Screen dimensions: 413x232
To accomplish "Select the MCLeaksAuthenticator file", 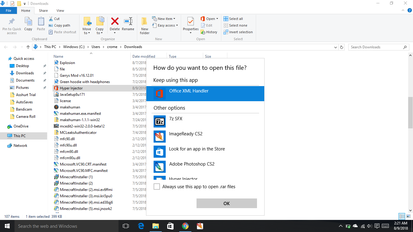I will (x=78, y=133).
